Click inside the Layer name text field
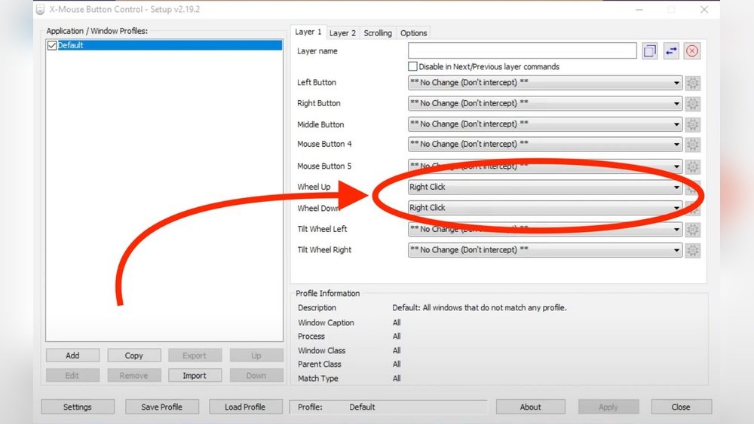Image resolution: width=754 pixels, height=424 pixels. point(522,51)
